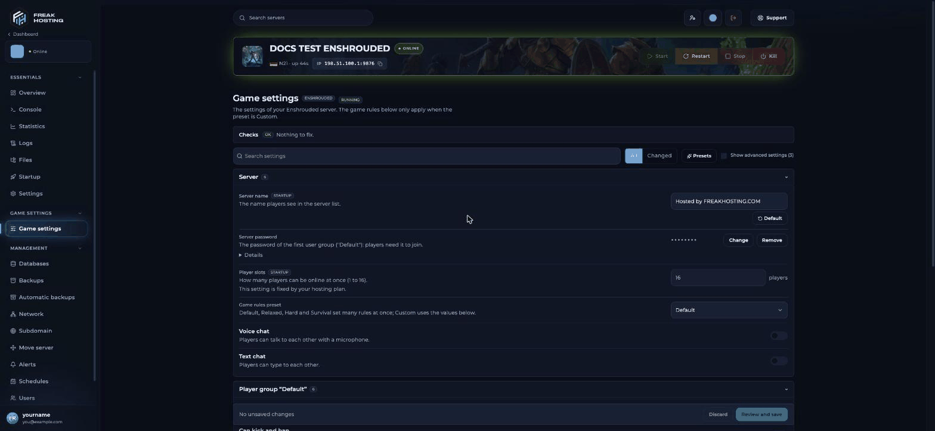
Task: Click the sign-out icon in header
Action: 733,18
